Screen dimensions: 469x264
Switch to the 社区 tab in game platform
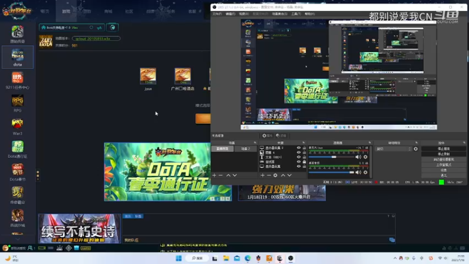pos(129,11)
